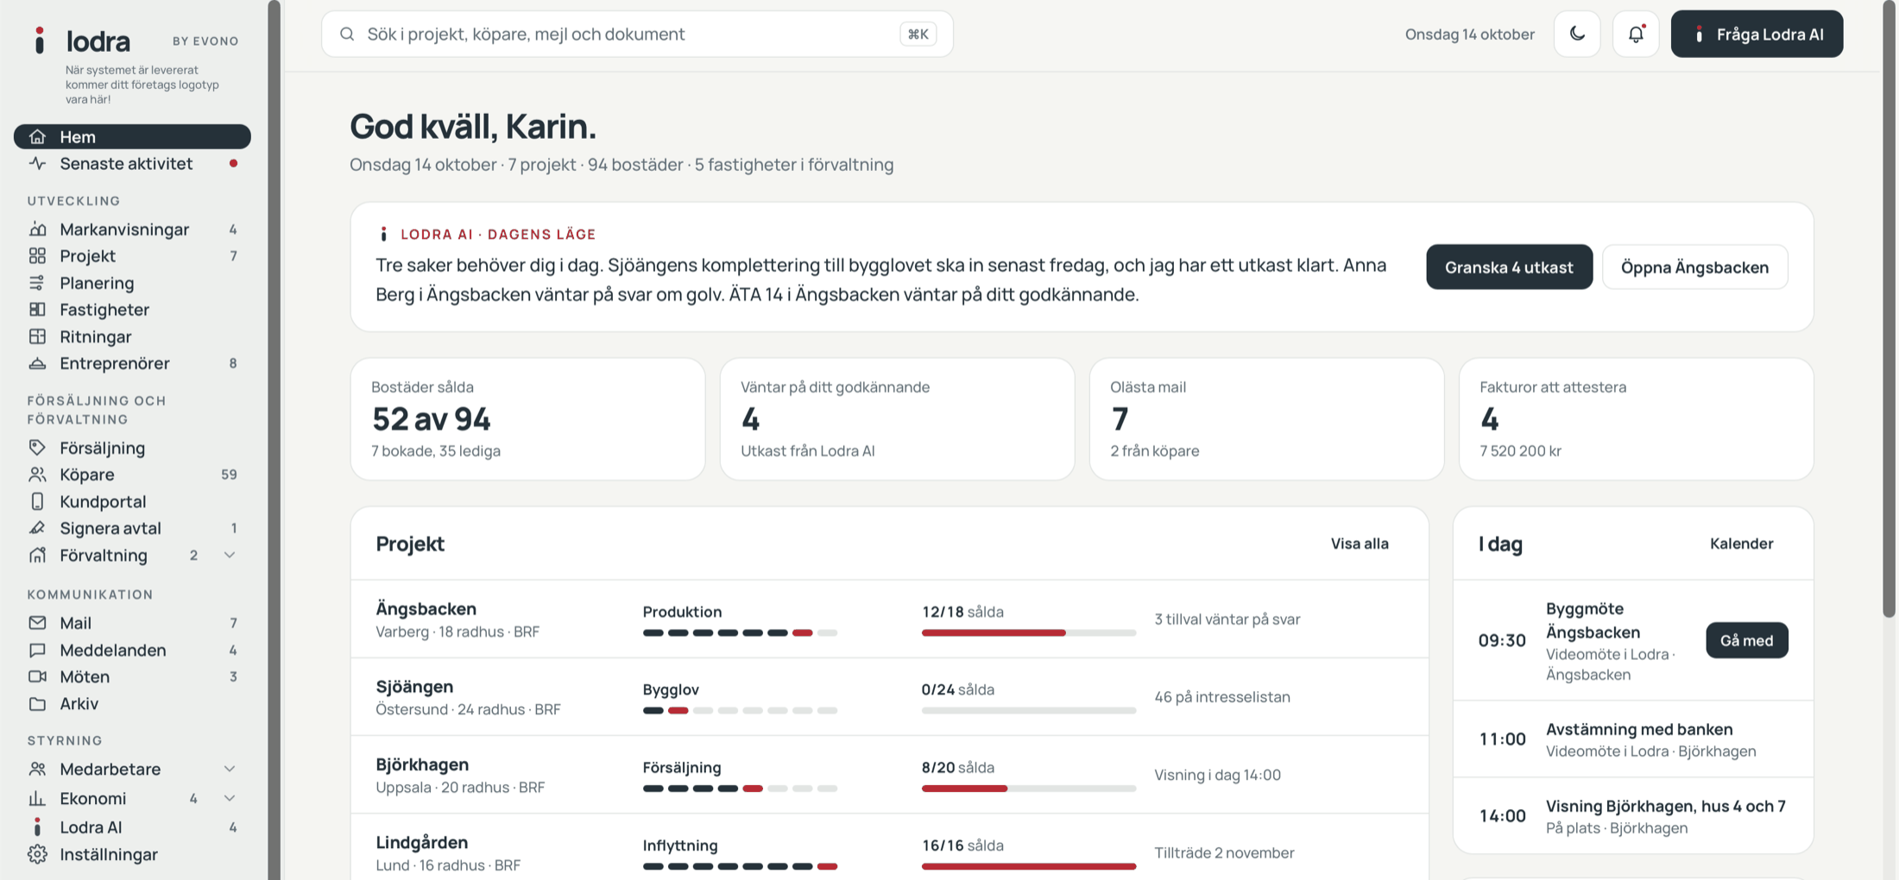This screenshot has height=880, width=1899.
Task: Click Visa alla in Projekt card
Action: pos(1360,543)
